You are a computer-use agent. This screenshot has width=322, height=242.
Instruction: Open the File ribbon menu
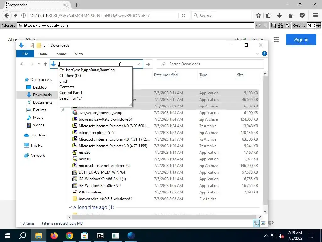pos(25,54)
